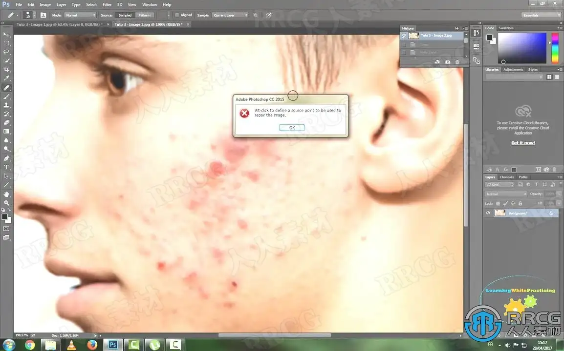Select the Lasso tool

click(6, 52)
